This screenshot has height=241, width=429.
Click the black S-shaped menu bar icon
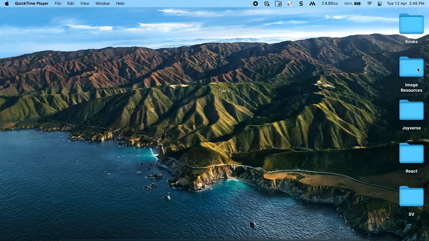[301, 3]
